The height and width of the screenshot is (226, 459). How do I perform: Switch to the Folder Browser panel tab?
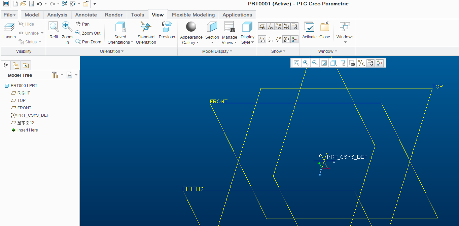16,65
